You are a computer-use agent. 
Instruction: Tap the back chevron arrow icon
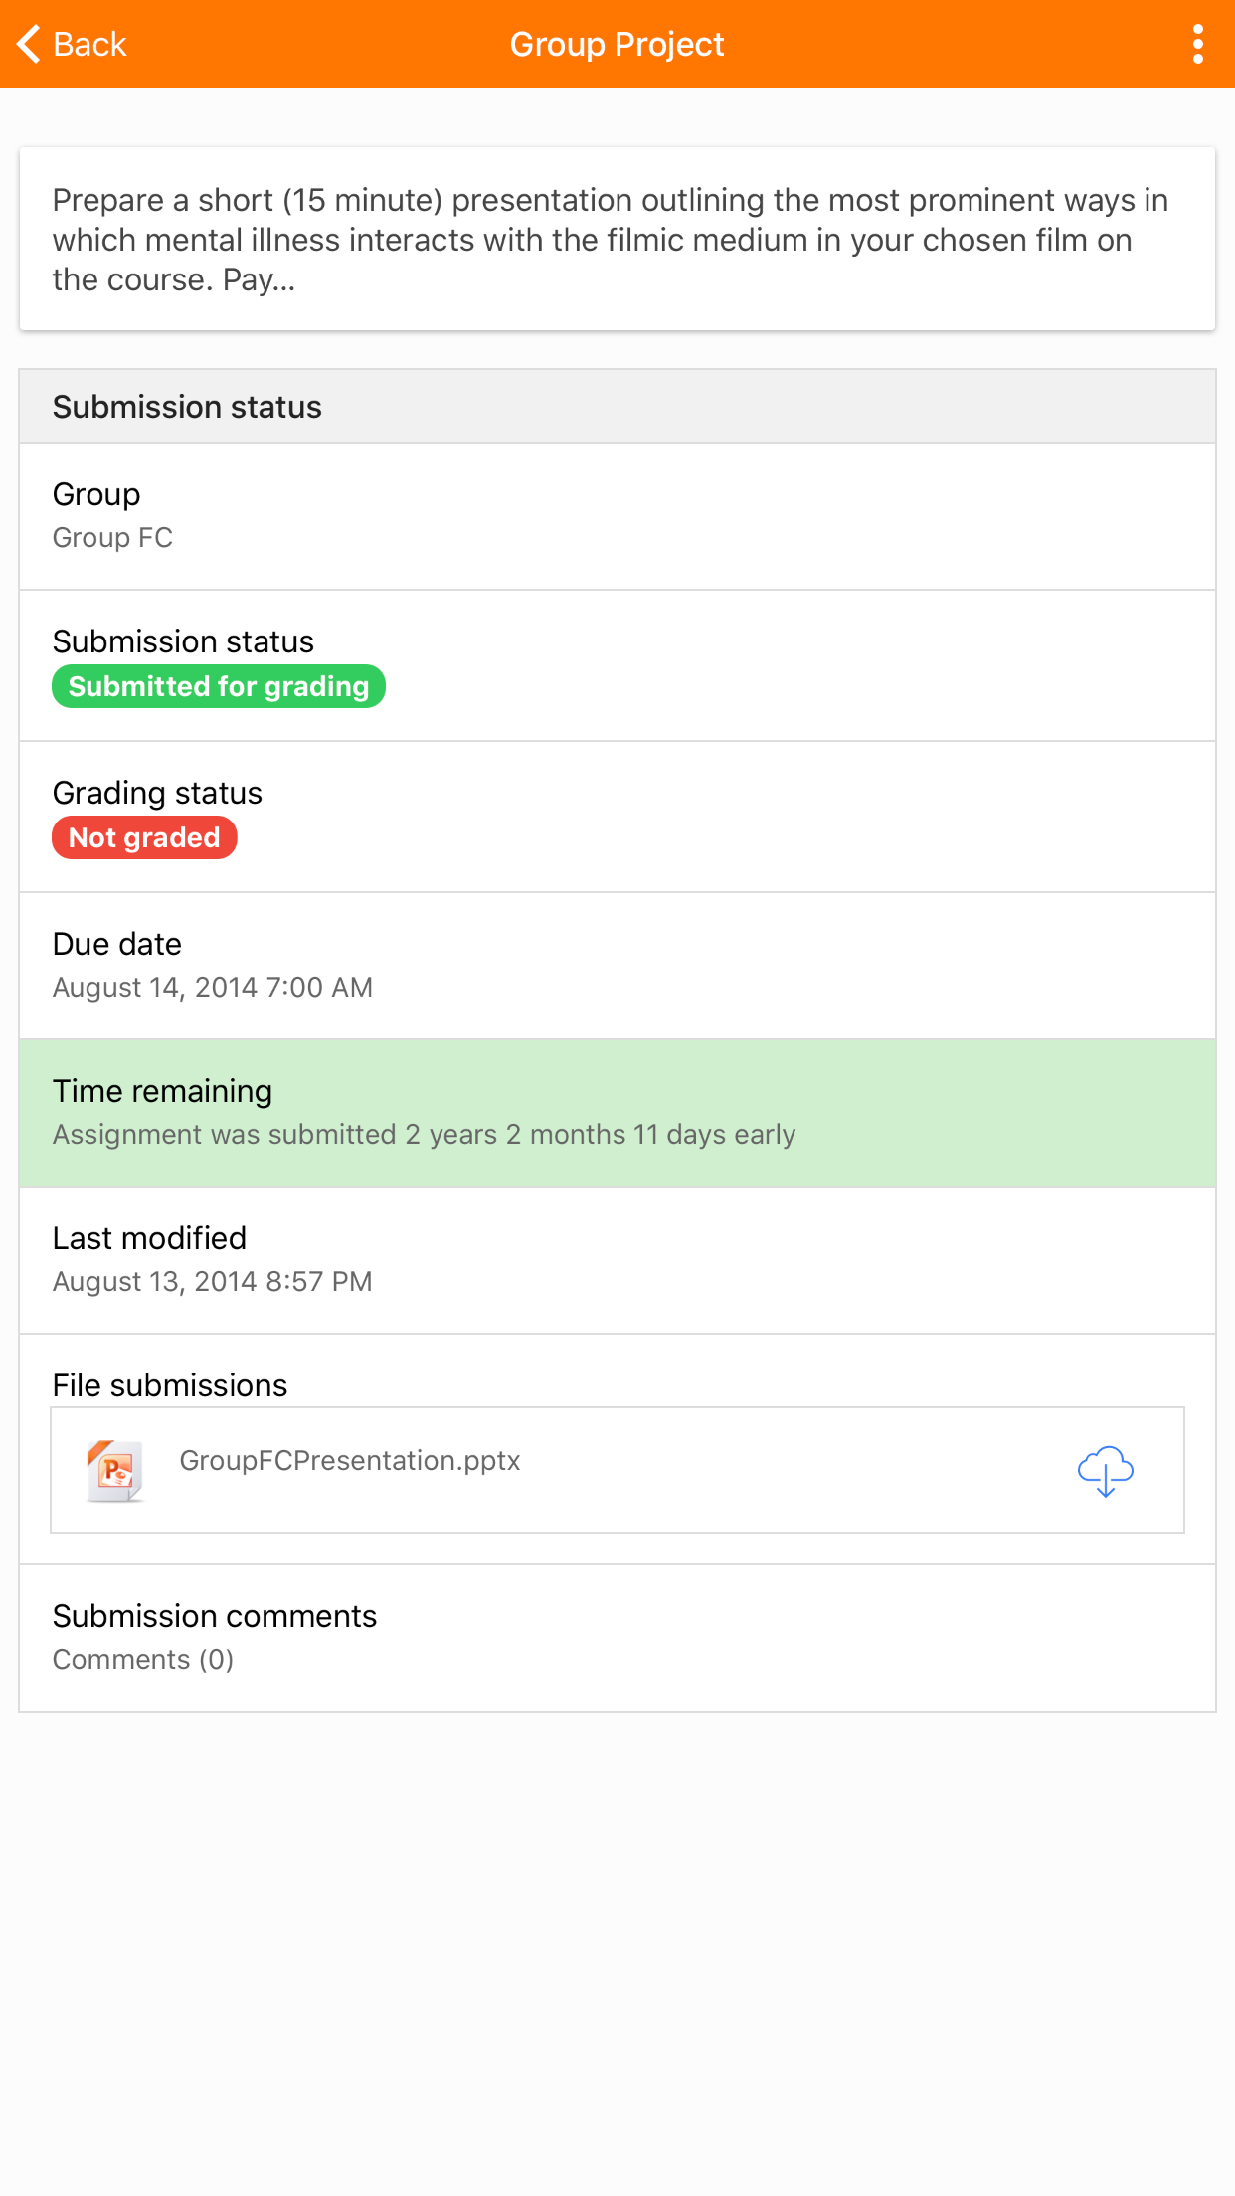point(29,44)
